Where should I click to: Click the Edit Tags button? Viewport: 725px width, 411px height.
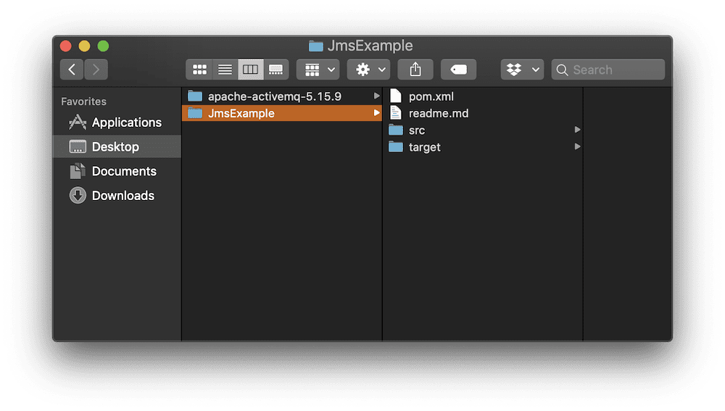coord(458,70)
